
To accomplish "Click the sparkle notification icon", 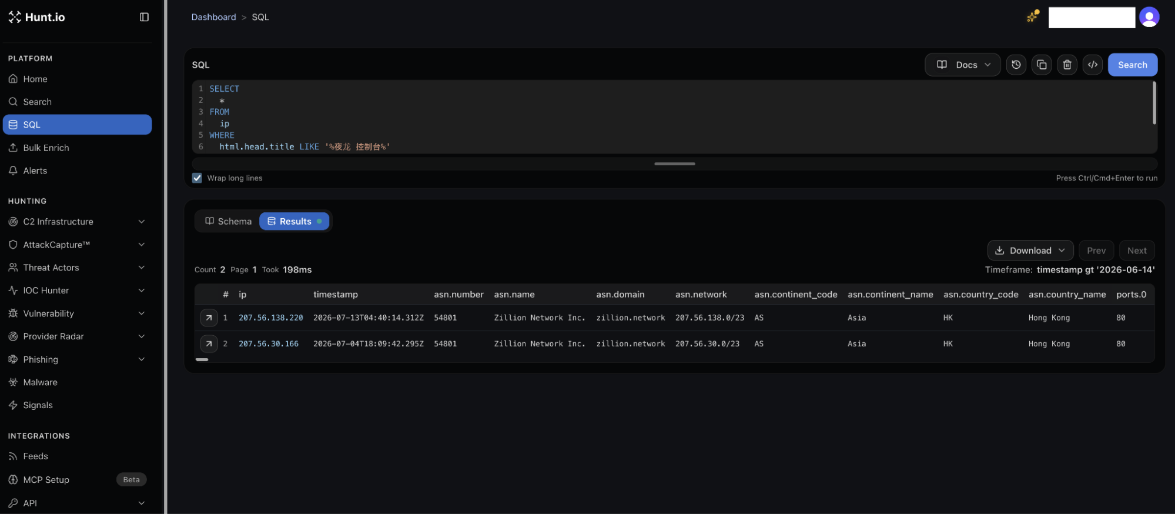I will 1032,16.
